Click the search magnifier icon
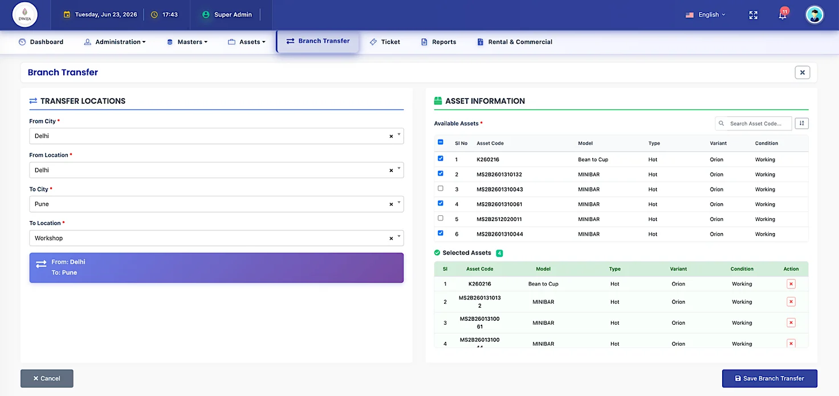This screenshot has width=839, height=396. pyautogui.click(x=722, y=123)
